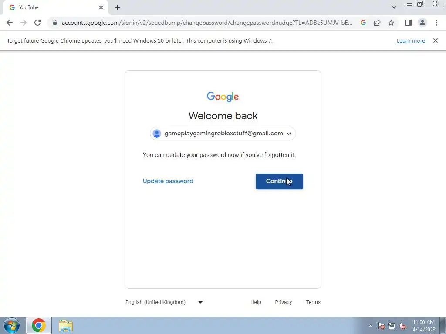Viewport: 446px width, 334px height.
Task: Expand the account switcher for gameplaygamingrobloxstuff@gmail.com
Action: click(x=223, y=134)
